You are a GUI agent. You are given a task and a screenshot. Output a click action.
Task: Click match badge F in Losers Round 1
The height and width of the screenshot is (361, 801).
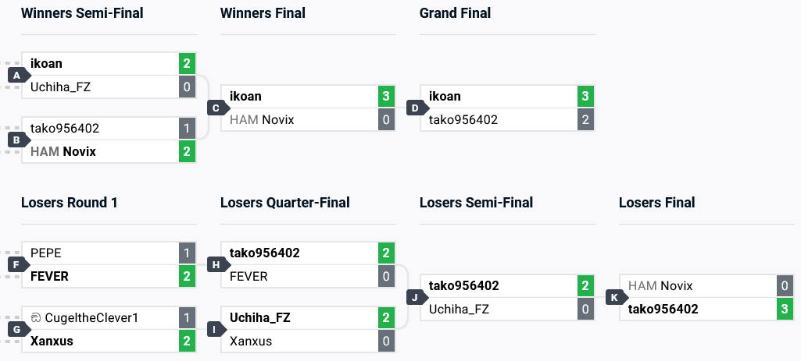pos(16,265)
